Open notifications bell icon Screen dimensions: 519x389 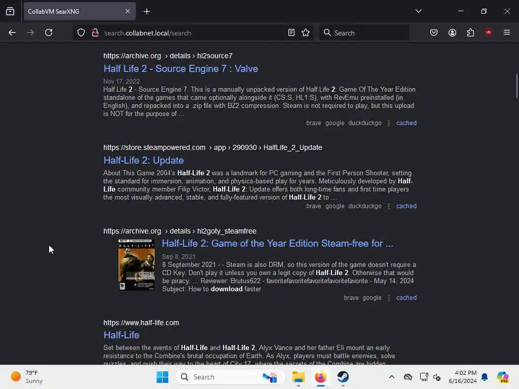(x=485, y=377)
